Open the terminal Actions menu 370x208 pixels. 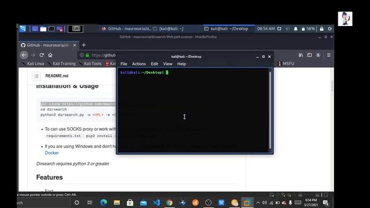click(x=139, y=64)
